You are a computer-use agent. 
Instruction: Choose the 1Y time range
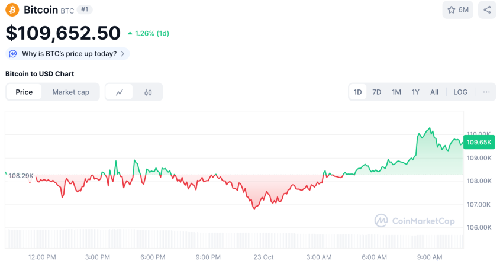coord(415,92)
